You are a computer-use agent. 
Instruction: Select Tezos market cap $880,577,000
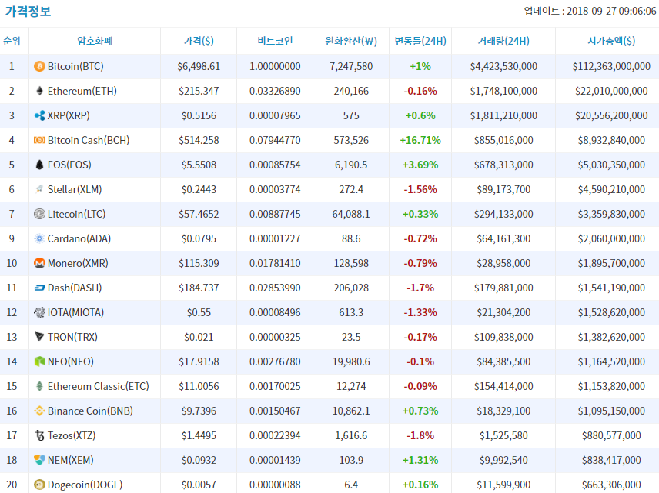611,435
